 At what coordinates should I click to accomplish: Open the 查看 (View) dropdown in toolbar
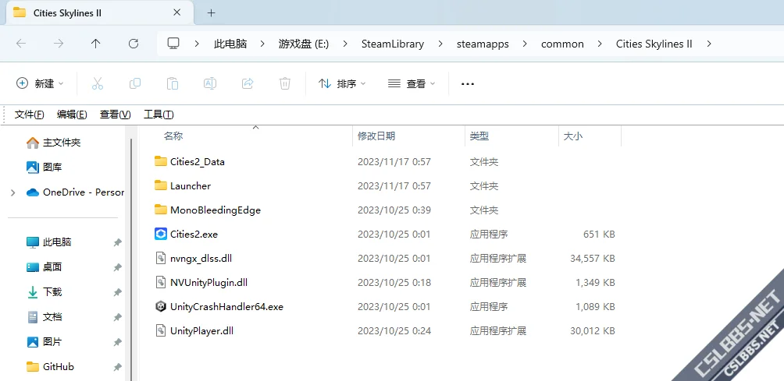(x=412, y=83)
